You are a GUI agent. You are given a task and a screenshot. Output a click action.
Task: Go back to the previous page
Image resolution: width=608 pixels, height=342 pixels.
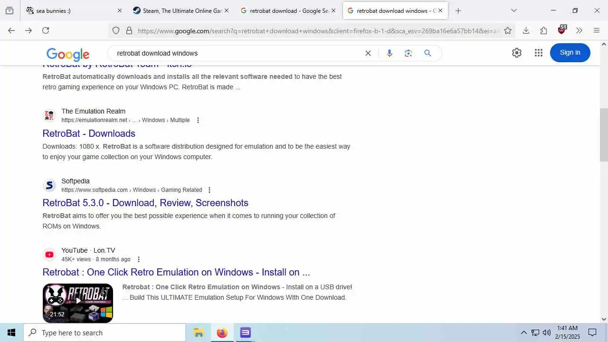point(11,30)
